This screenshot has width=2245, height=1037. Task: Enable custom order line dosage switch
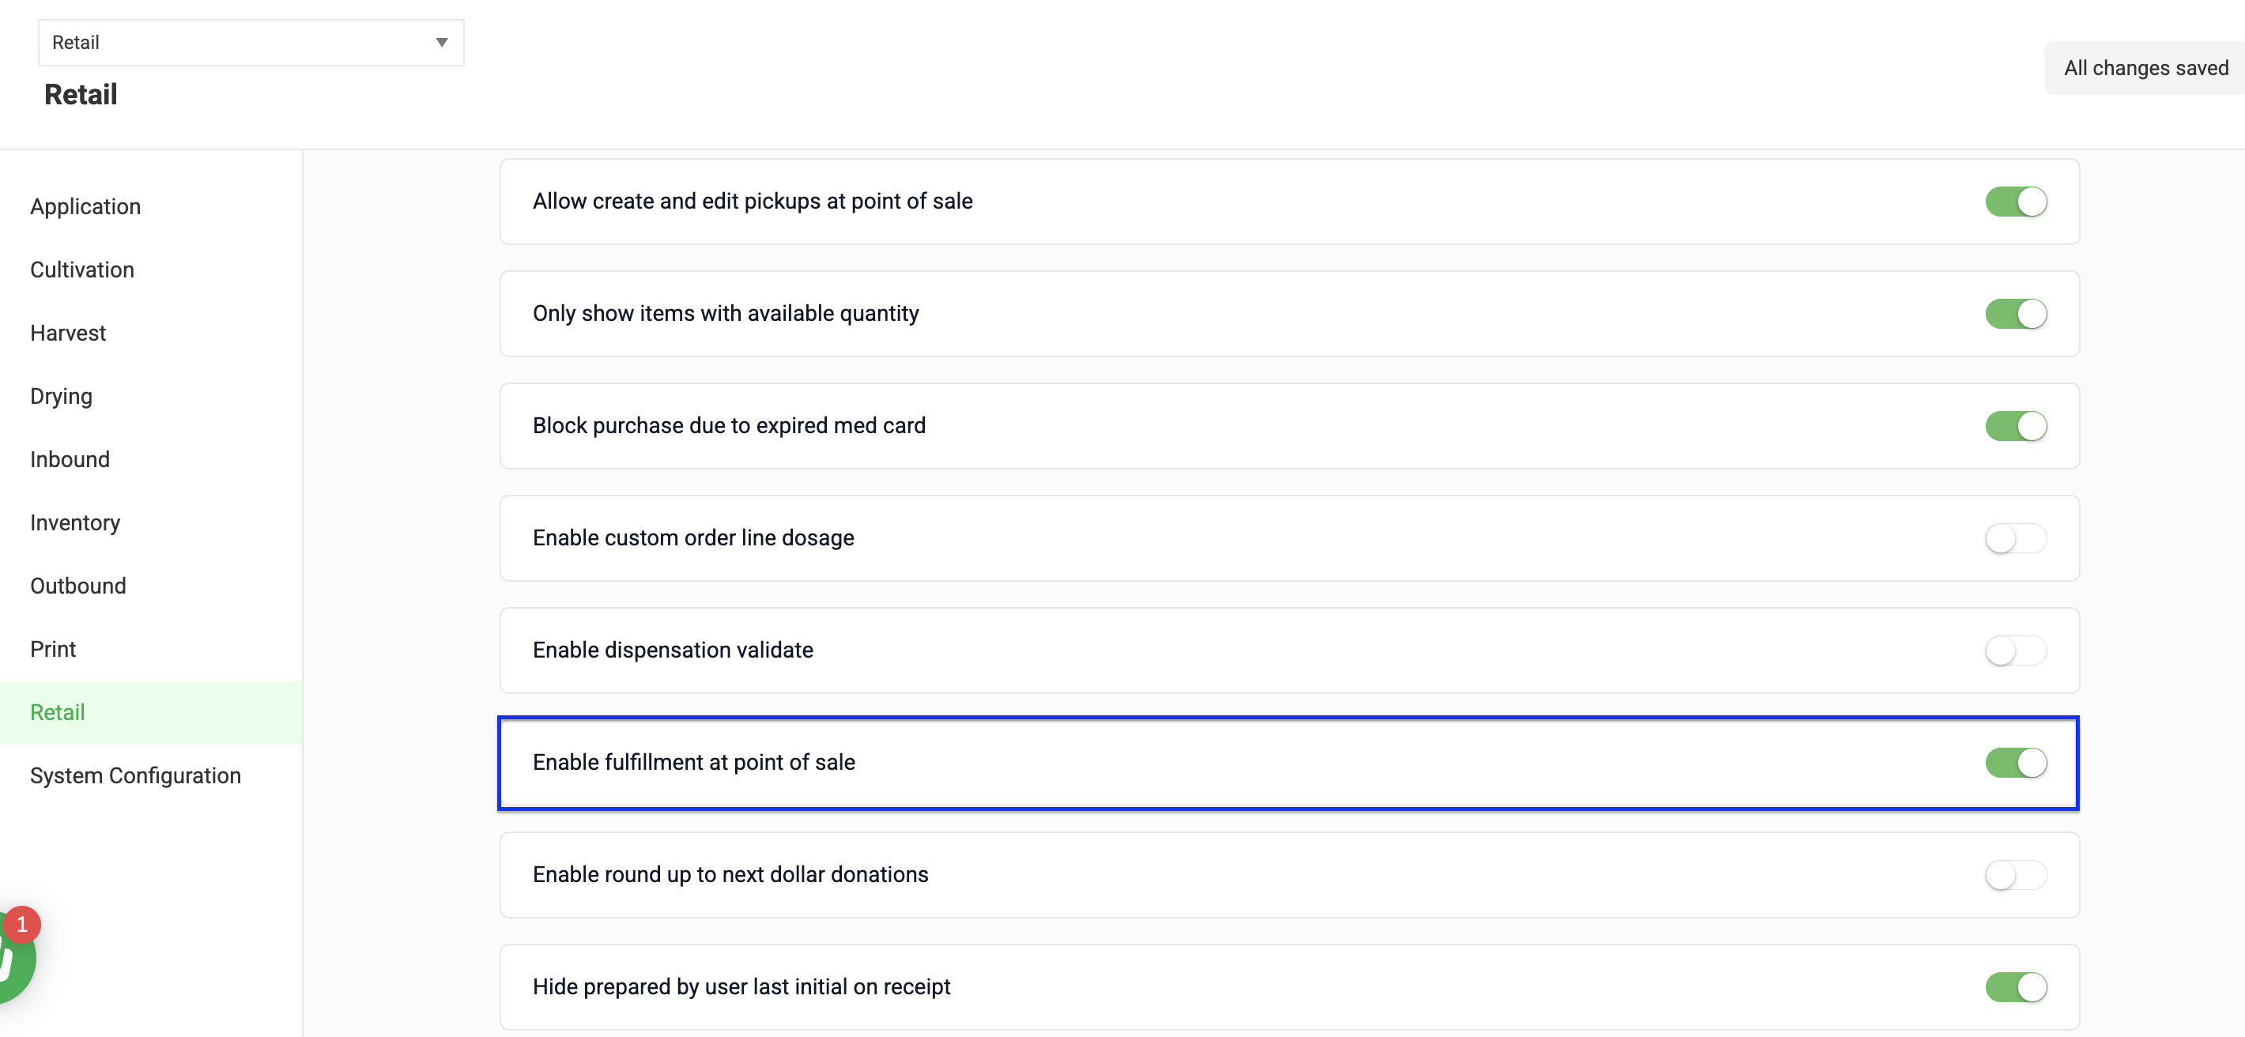[x=2016, y=537]
